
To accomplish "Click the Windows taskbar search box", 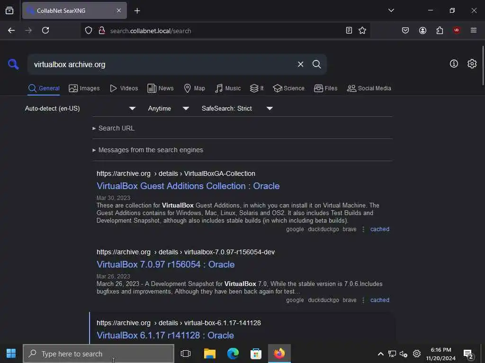I will tap(99, 354).
